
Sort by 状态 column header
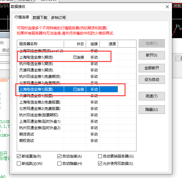[75, 44]
